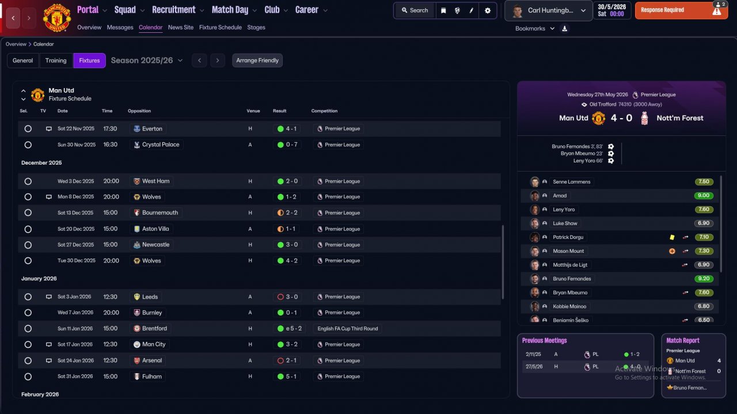The width and height of the screenshot is (737, 414).
Task: Click substitution icon on Matthijs de Ligt
Action: (x=685, y=265)
